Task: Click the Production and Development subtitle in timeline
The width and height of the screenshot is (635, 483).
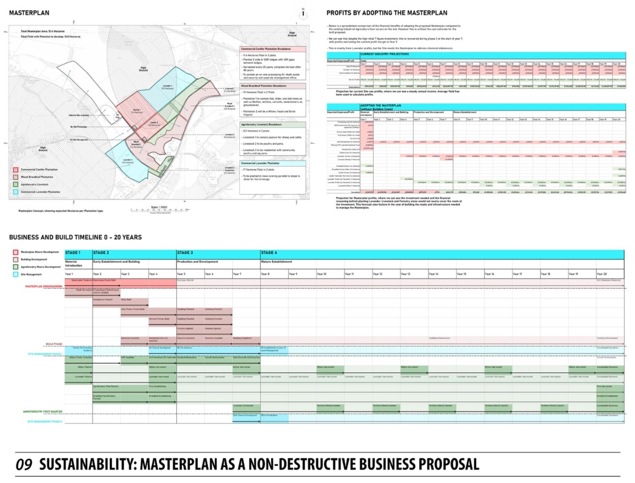Action: [198, 262]
